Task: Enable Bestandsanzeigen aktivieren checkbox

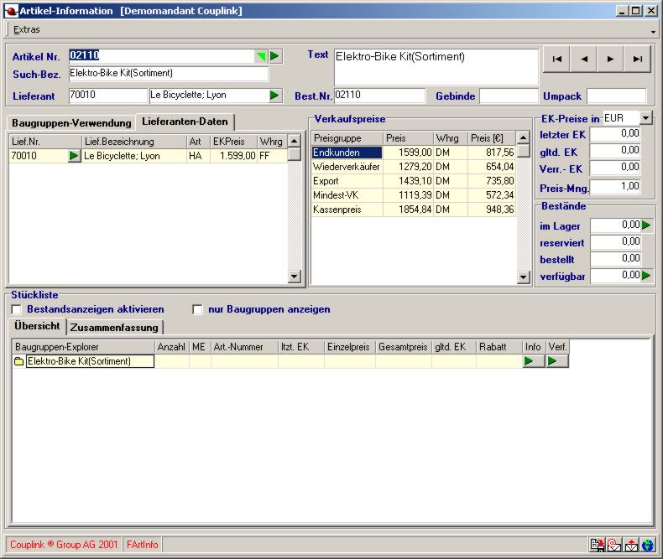Action: click(x=16, y=309)
